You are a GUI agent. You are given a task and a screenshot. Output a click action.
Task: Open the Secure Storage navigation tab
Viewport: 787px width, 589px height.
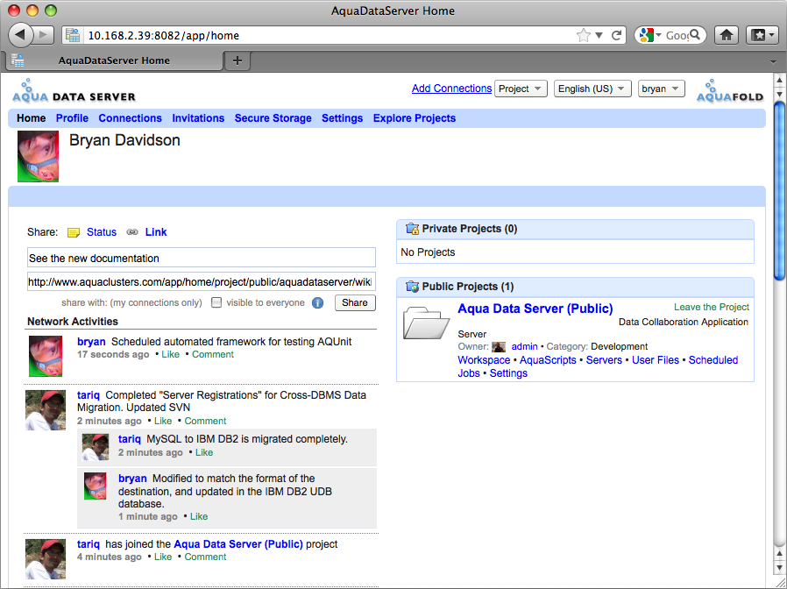[x=273, y=118]
